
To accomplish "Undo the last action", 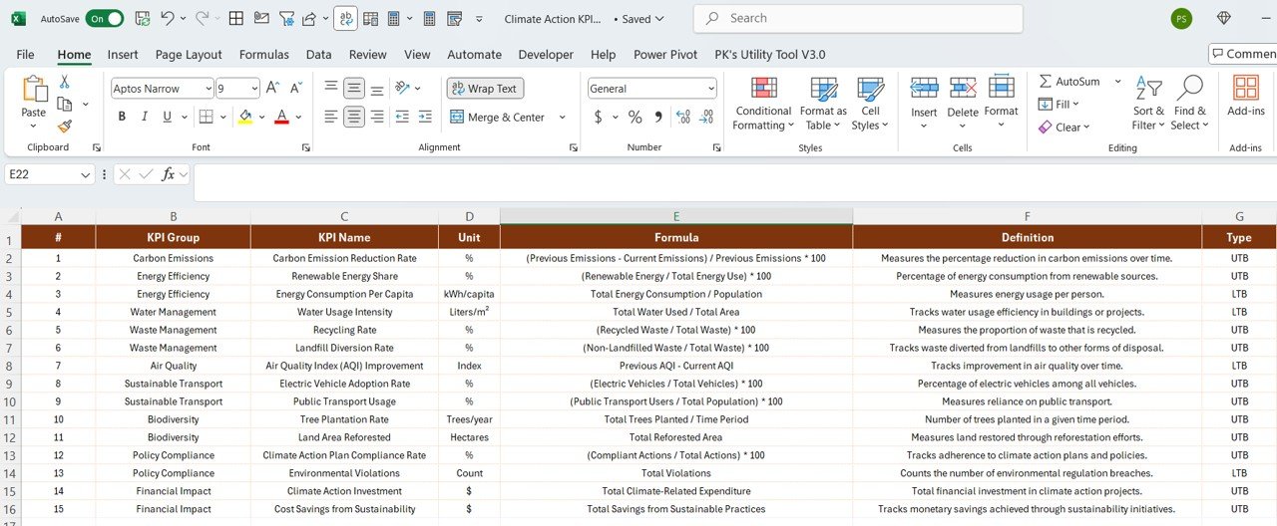I will [x=167, y=18].
